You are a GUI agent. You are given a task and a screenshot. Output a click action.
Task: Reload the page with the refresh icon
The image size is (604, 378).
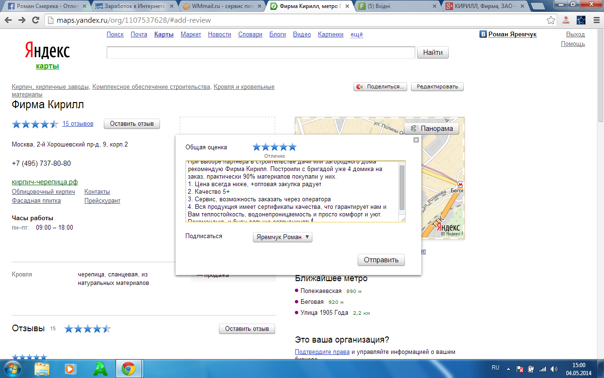[35, 20]
